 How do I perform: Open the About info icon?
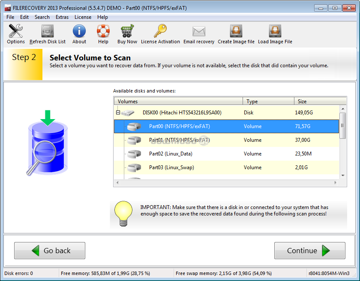pos(79,31)
